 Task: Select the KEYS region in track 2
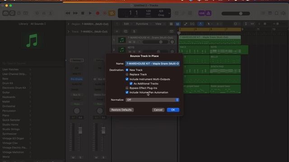[x=229, y=50]
